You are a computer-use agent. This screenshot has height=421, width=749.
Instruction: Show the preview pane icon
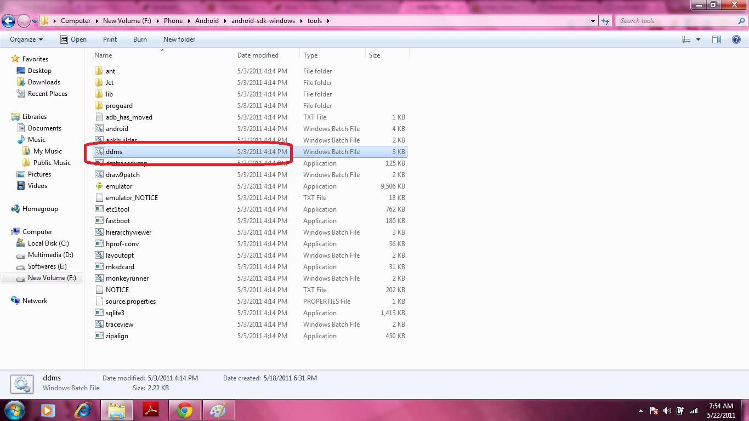[x=716, y=39]
